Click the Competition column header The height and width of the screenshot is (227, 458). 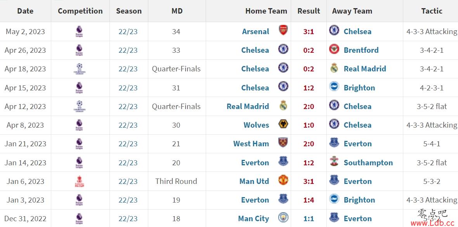tap(80, 11)
